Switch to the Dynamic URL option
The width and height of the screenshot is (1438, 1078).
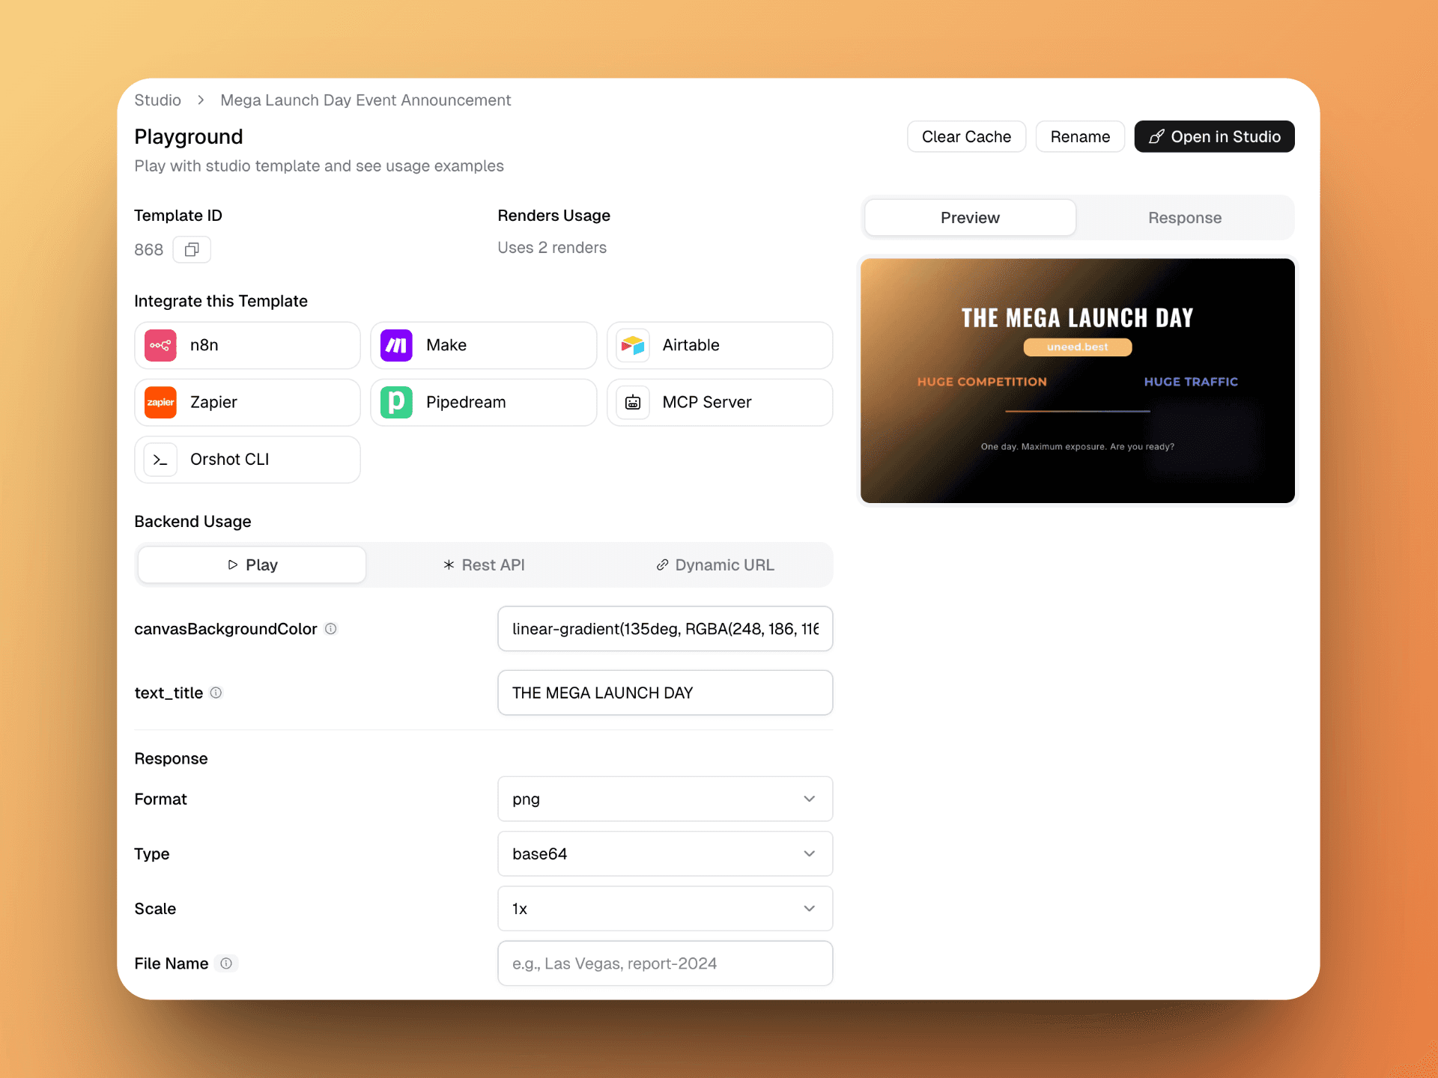point(715,564)
